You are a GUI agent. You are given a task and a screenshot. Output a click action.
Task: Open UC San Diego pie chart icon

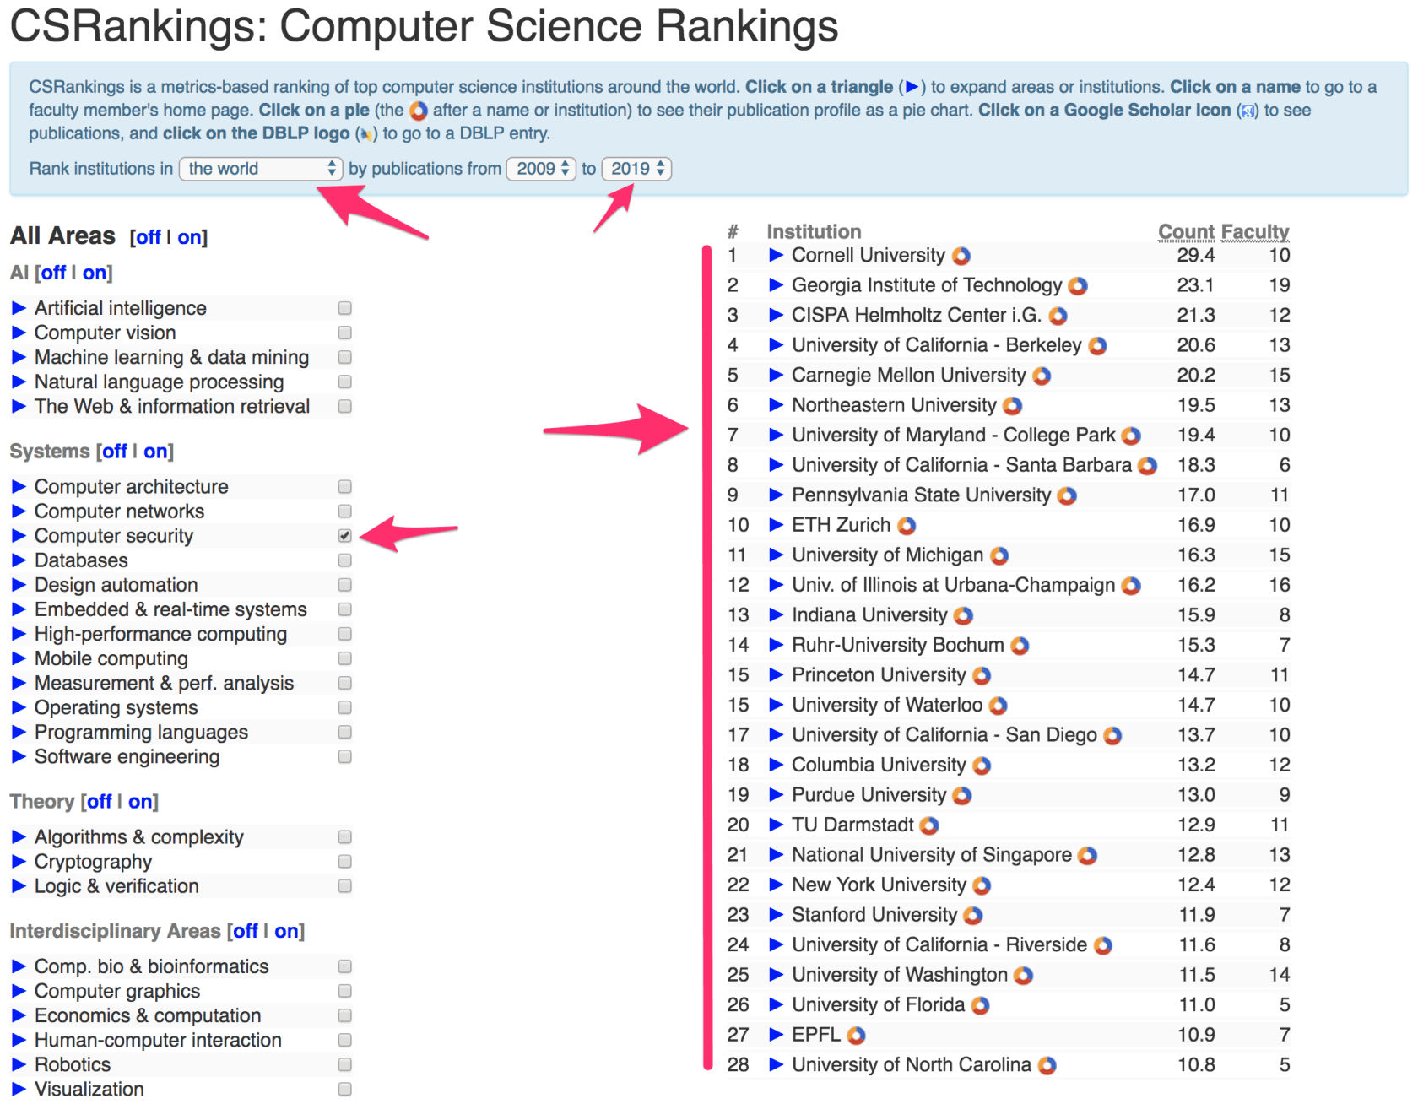click(x=1112, y=735)
